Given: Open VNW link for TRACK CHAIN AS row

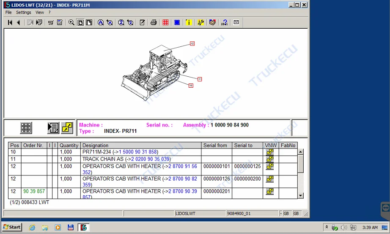Looking at the screenshot, I should (x=270, y=159).
